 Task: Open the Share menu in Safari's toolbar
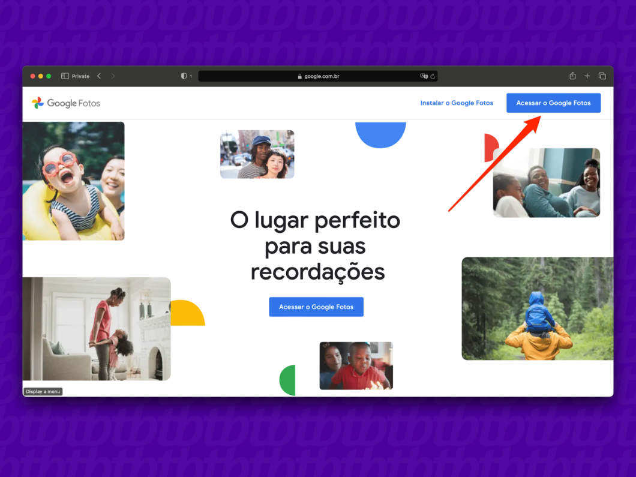pos(572,76)
